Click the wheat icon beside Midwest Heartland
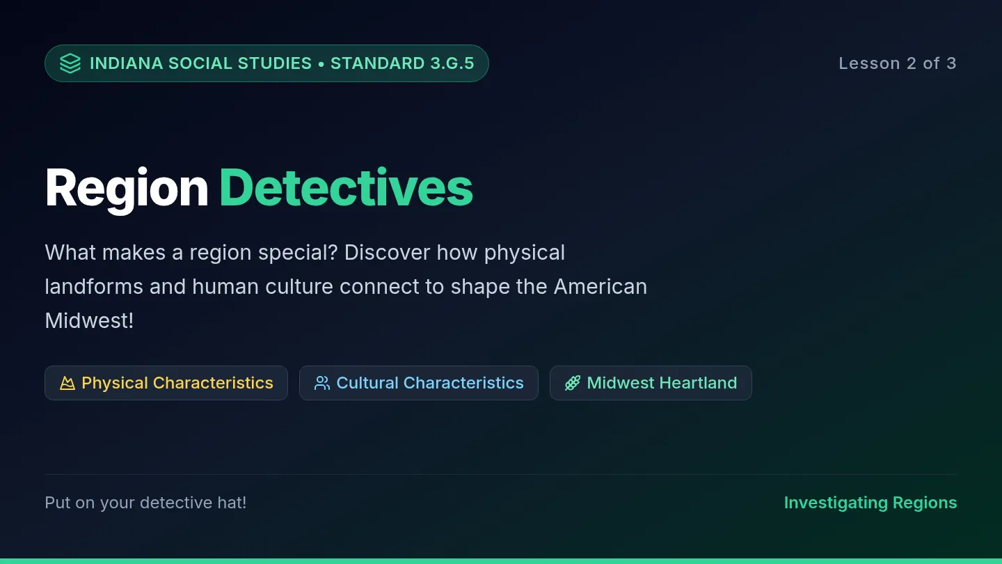The height and width of the screenshot is (564, 1002). (x=573, y=383)
